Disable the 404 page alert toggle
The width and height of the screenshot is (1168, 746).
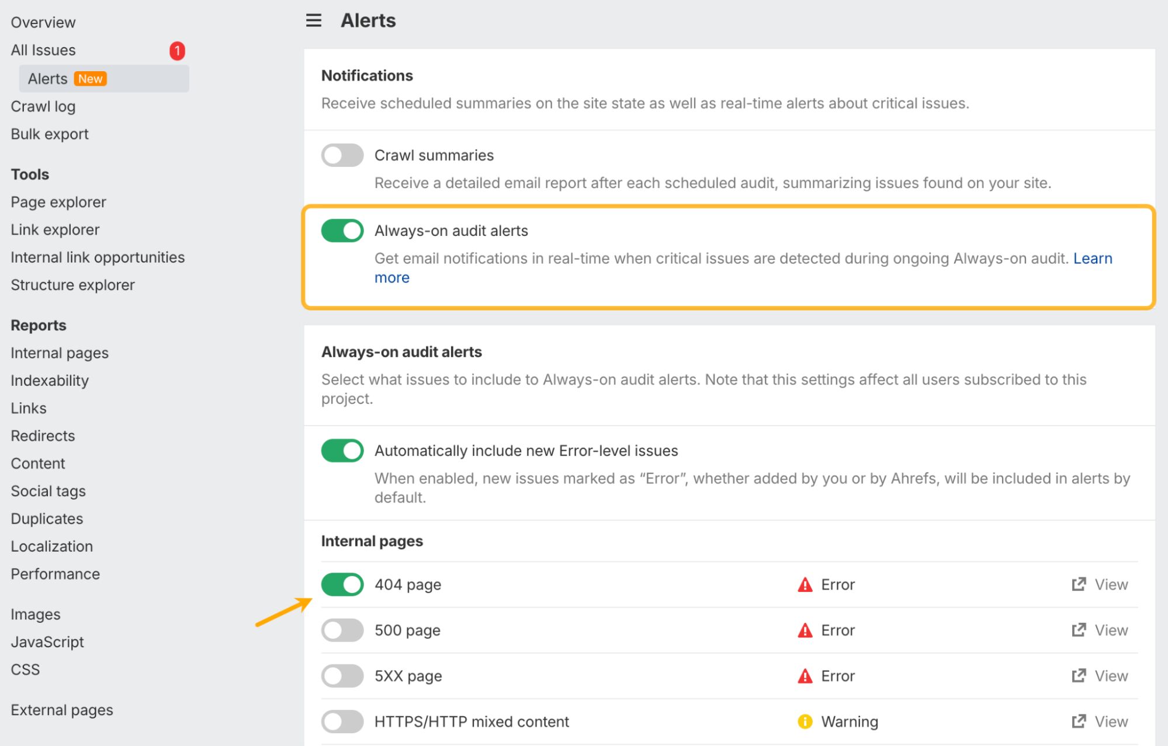coord(342,584)
